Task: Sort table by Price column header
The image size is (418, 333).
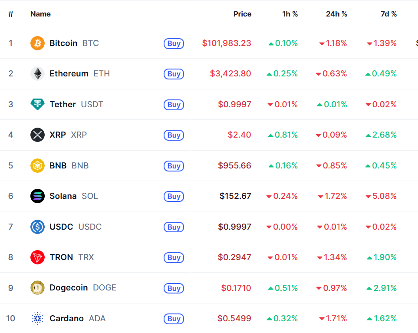Action: pyautogui.click(x=242, y=14)
